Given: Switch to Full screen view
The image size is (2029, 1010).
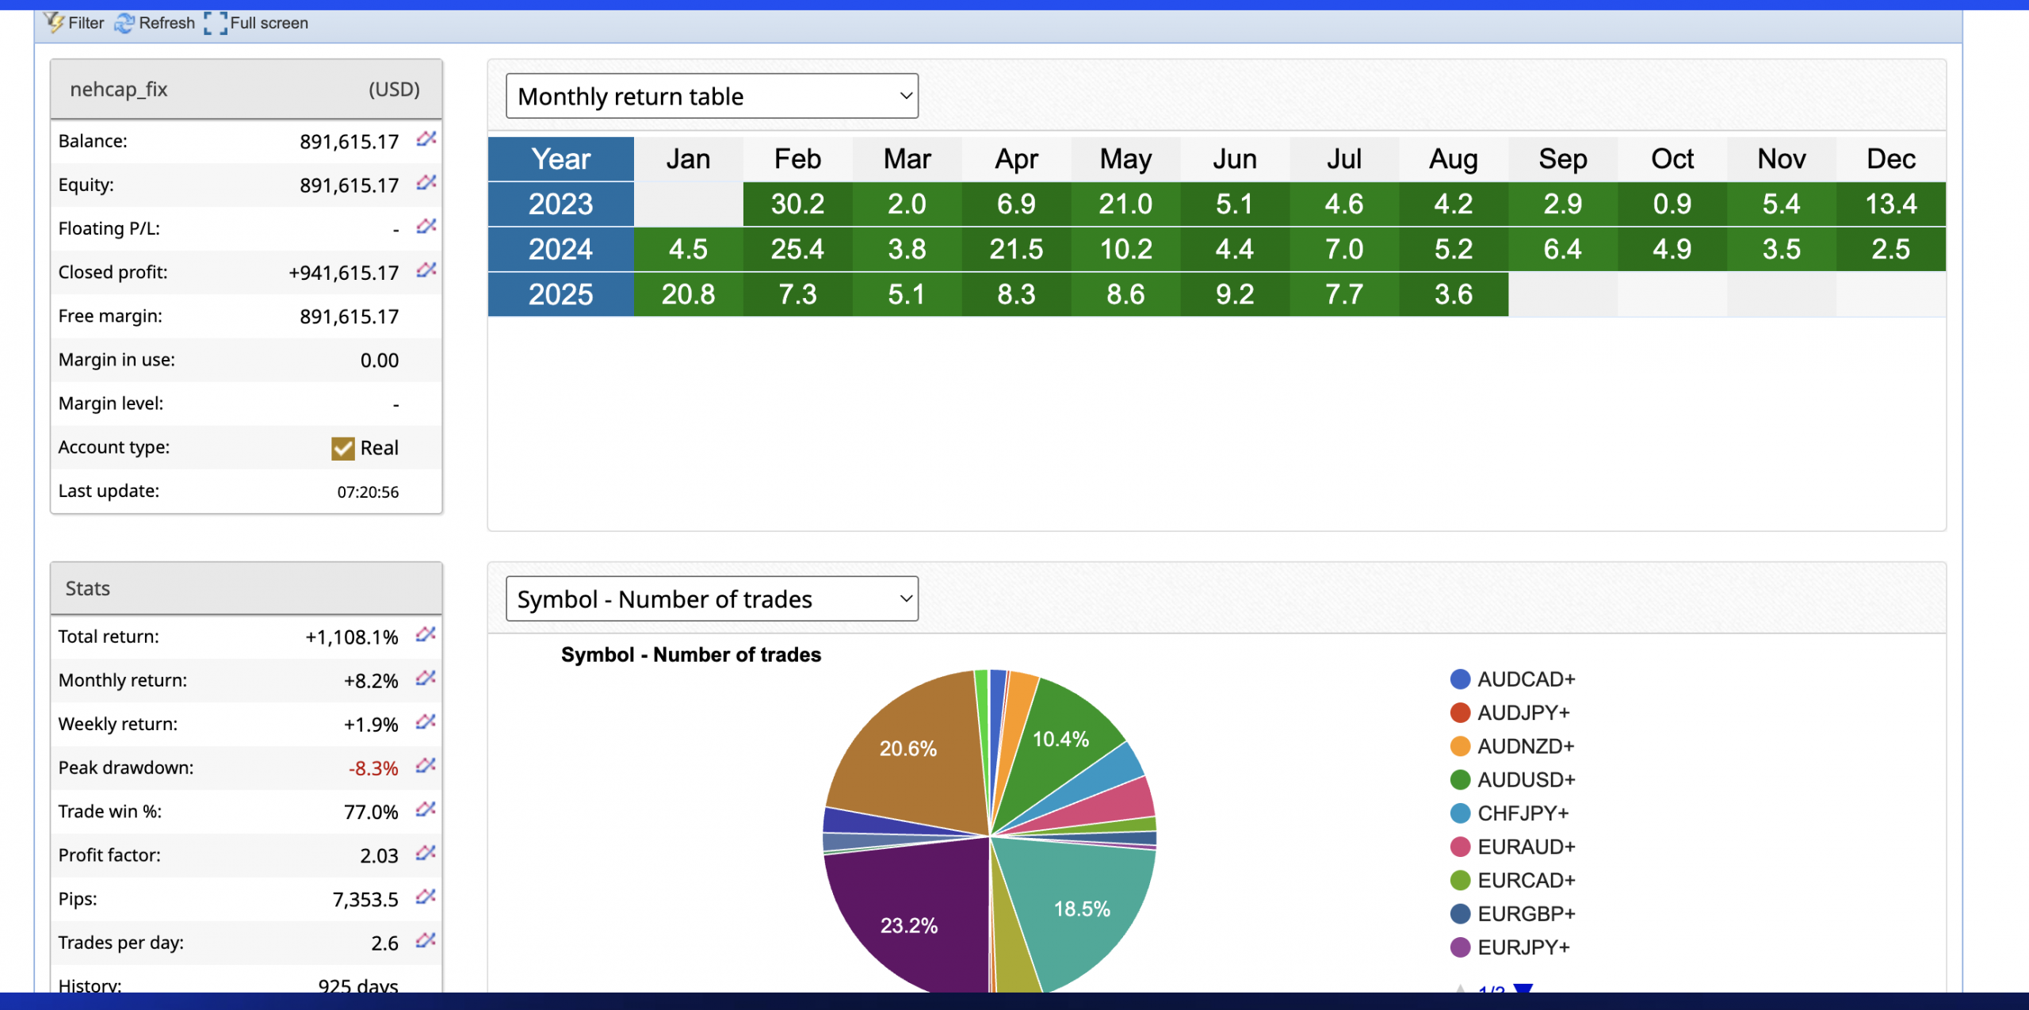Looking at the screenshot, I should point(257,23).
